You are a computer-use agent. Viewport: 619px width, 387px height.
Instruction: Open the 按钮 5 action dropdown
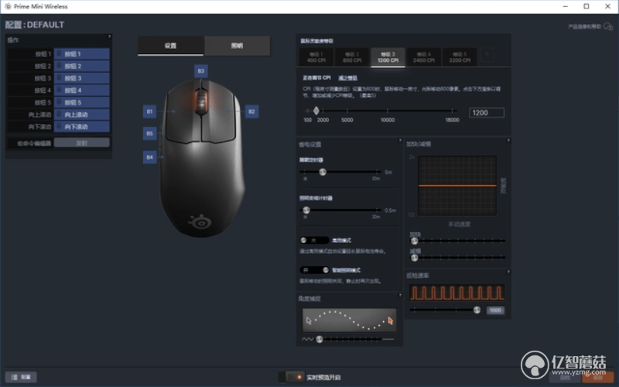82,103
